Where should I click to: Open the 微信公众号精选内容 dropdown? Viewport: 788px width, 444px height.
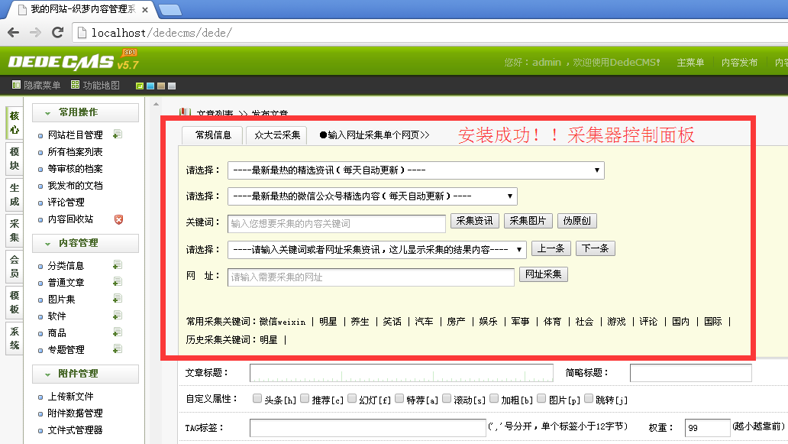click(x=373, y=196)
